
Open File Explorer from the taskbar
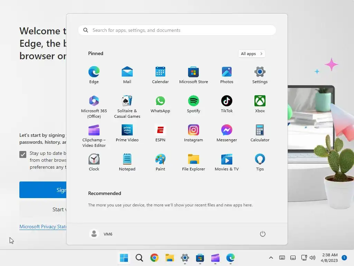pyautogui.click(x=169, y=258)
